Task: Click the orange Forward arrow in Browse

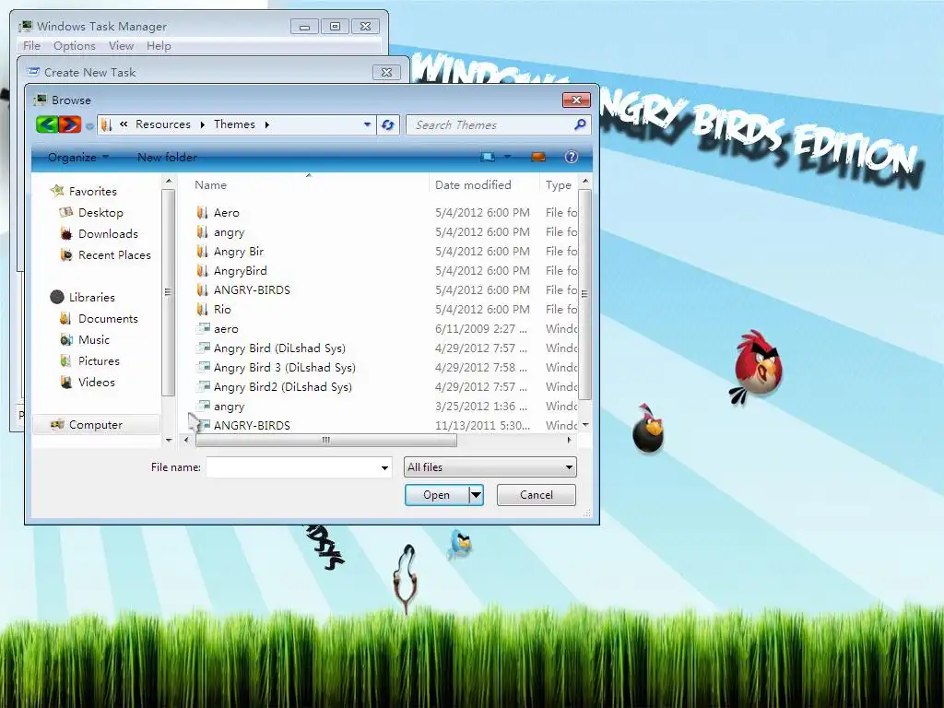Action: coord(70,124)
